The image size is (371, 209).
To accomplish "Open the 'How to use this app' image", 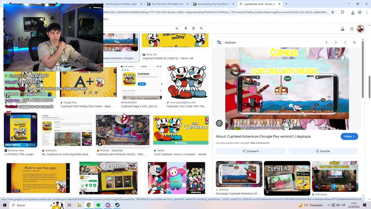I will 38,178.
